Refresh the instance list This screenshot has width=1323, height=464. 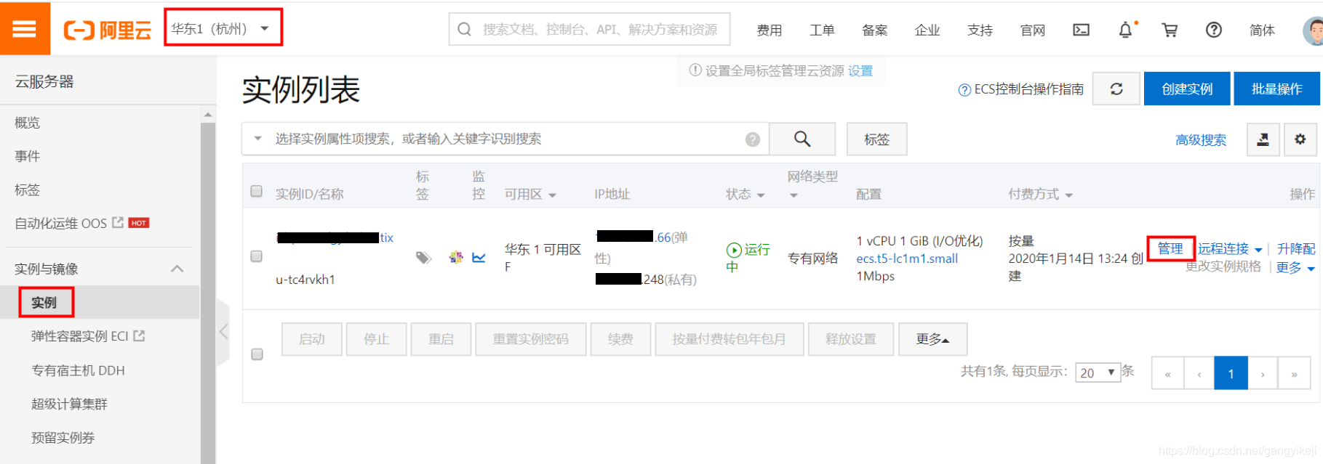[x=1116, y=89]
